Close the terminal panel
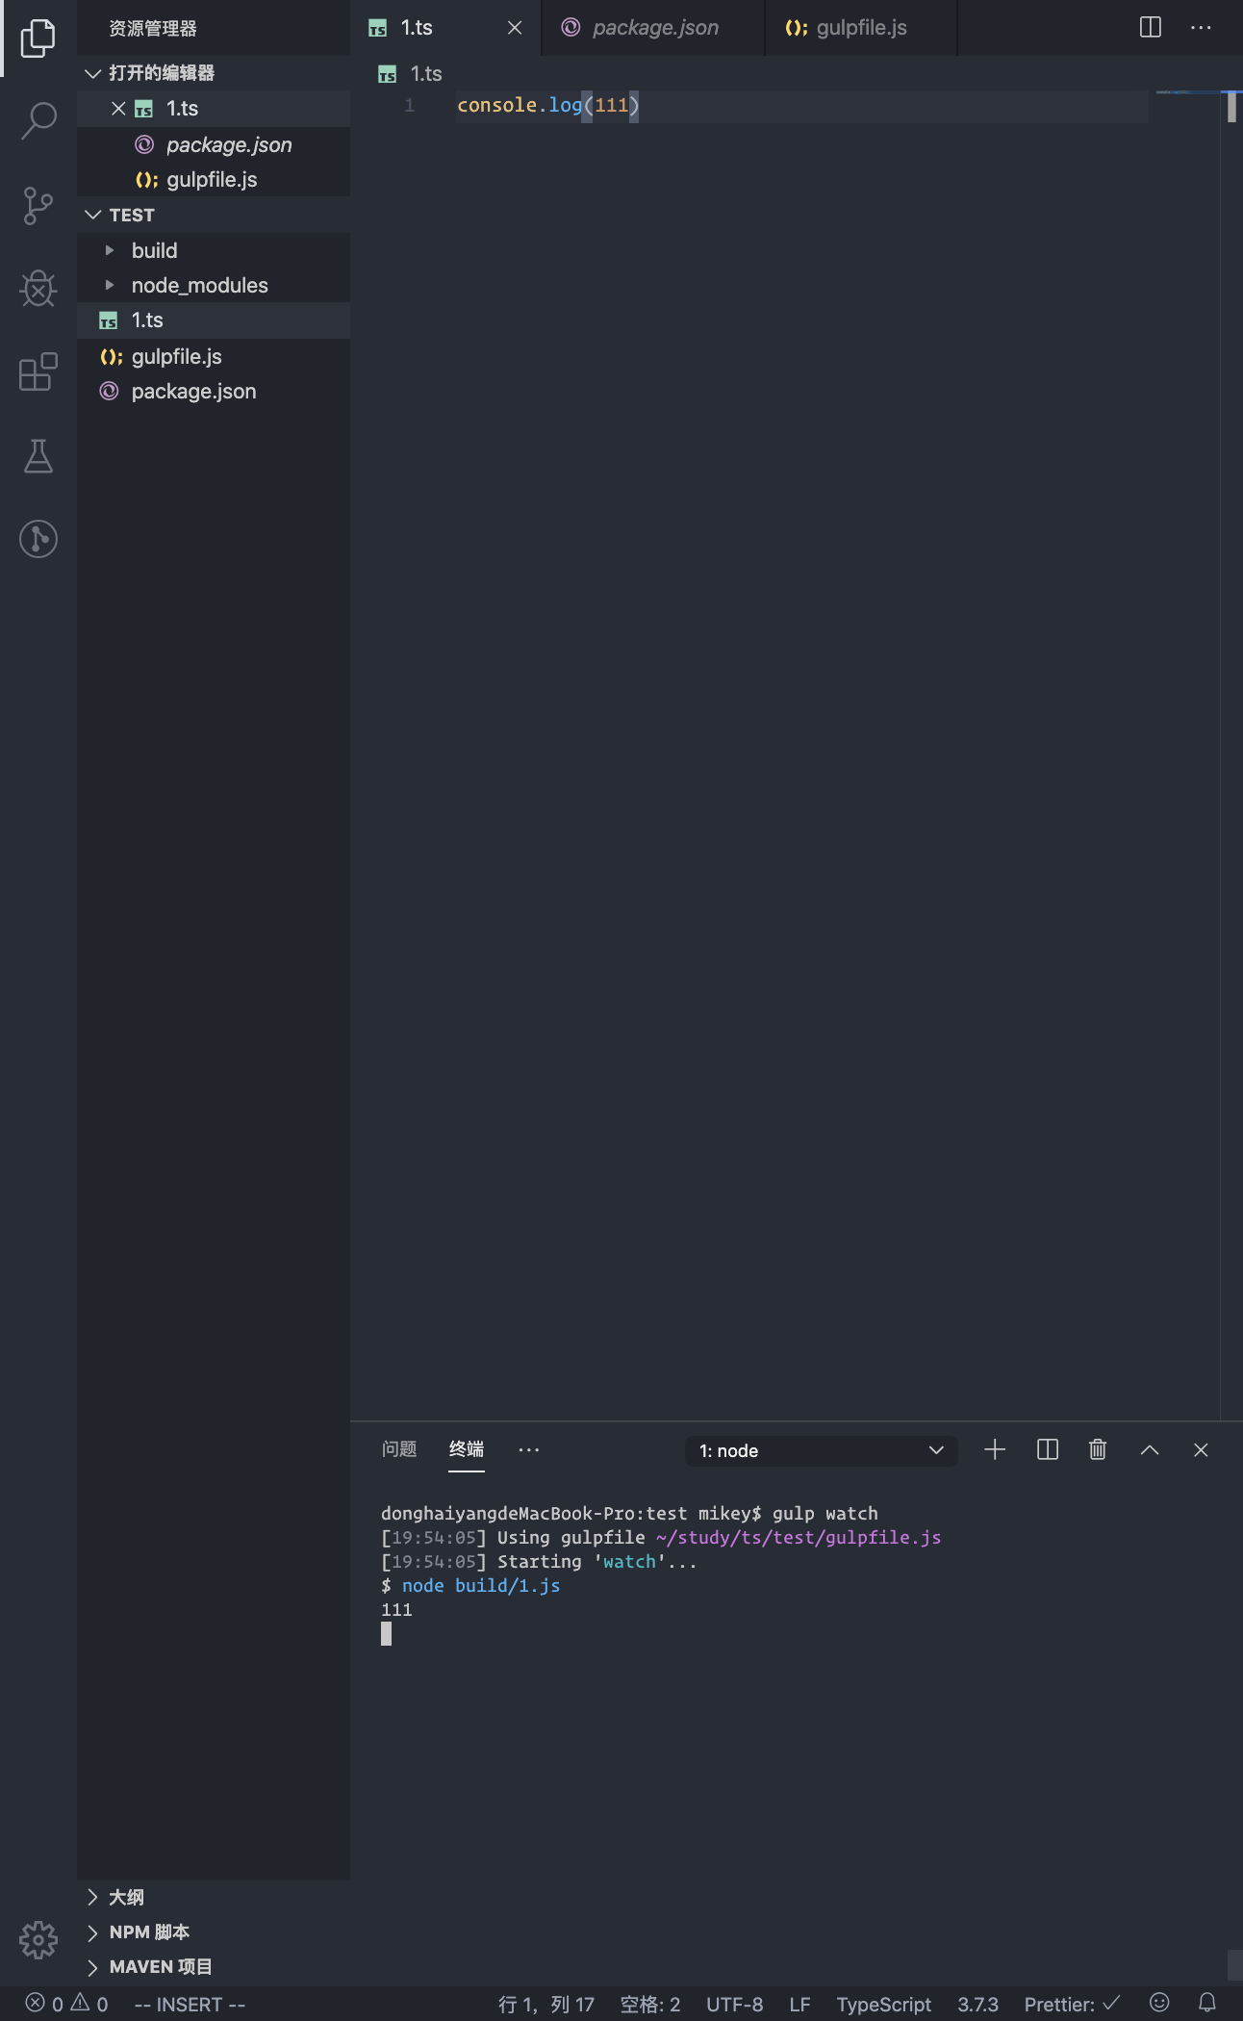Viewport: 1243px width, 2021px height. coord(1201,1449)
